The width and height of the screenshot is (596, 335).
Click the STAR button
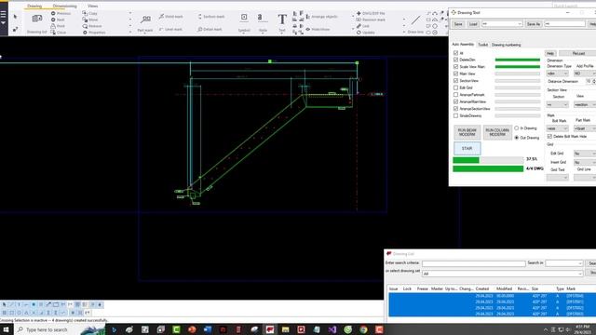point(467,149)
